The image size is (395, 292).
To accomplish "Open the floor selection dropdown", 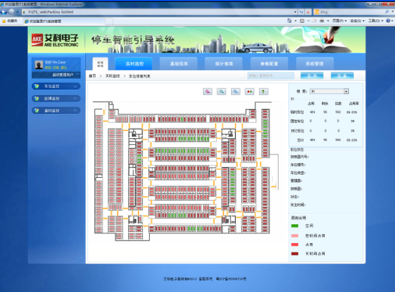I will click(330, 91).
